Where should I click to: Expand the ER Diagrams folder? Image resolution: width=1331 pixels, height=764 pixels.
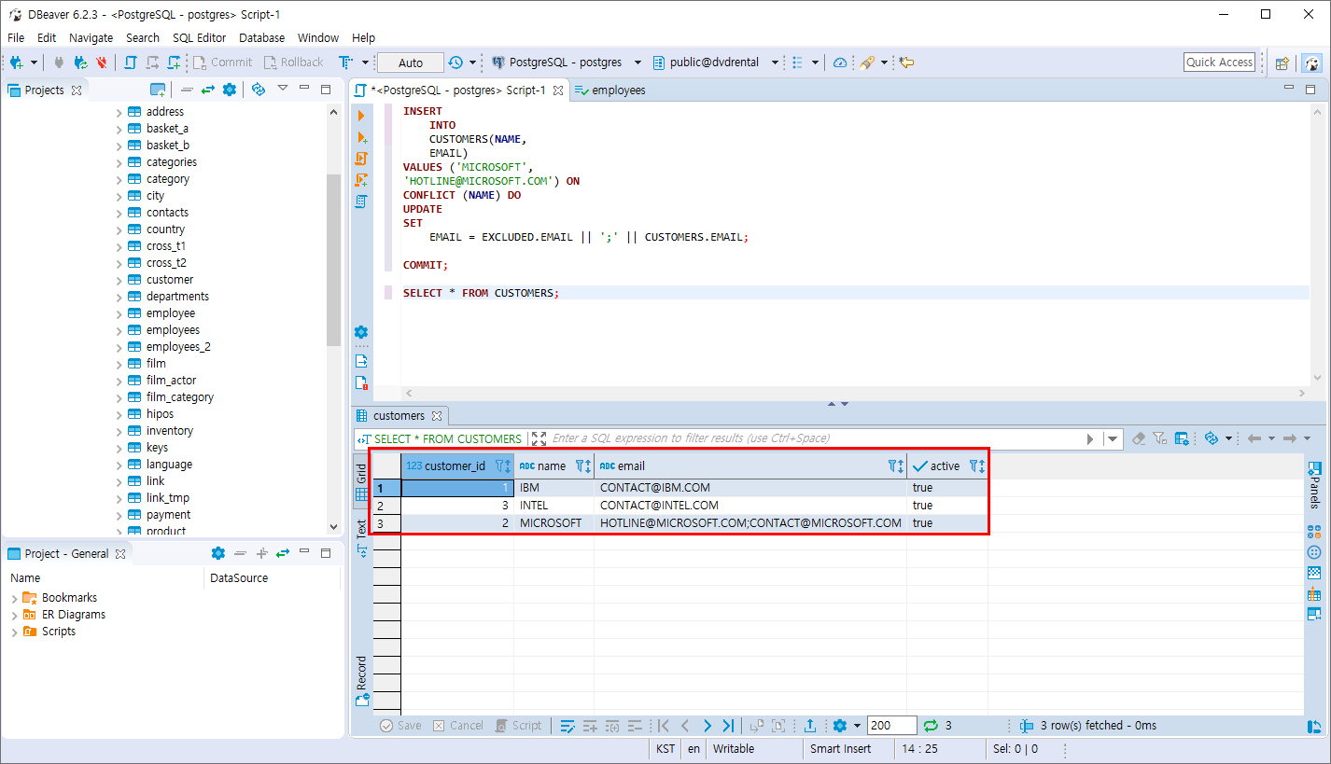pyautogui.click(x=14, y=615)
